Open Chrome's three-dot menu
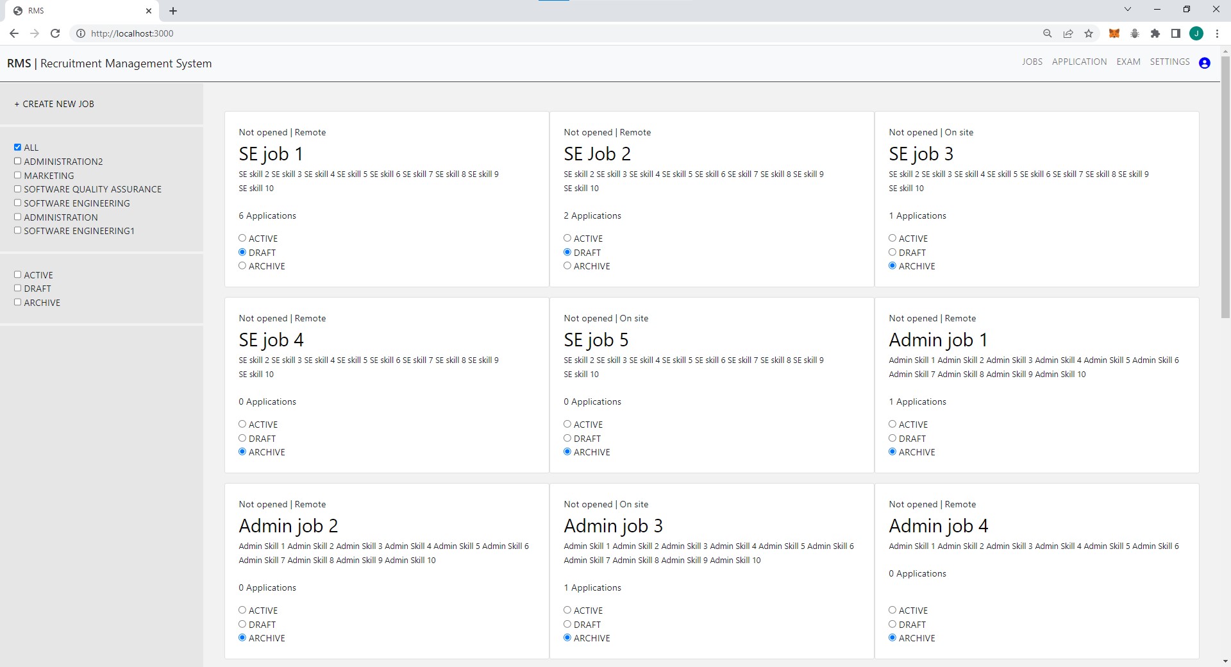This screenshot has height=667, width=1231. coord(1217,33)
